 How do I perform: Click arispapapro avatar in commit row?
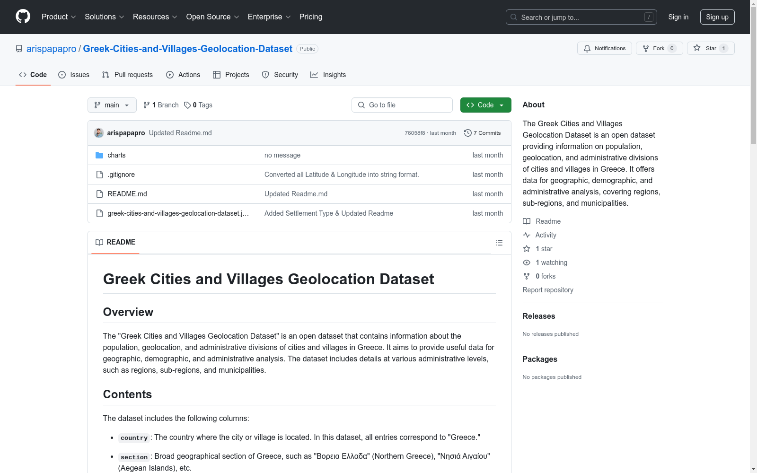(x=99, y=133)
